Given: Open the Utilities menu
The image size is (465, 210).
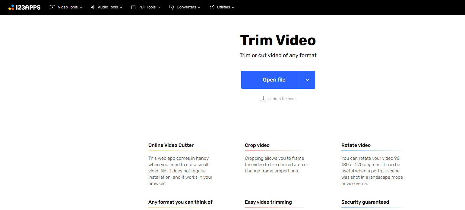Looking at the screenshot, I should tap(222, 7).
